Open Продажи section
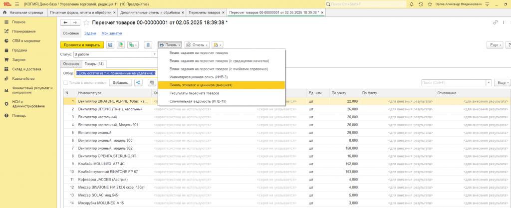Screen dimensions: 511x208 pyautogui.click(x=19, y=50)
